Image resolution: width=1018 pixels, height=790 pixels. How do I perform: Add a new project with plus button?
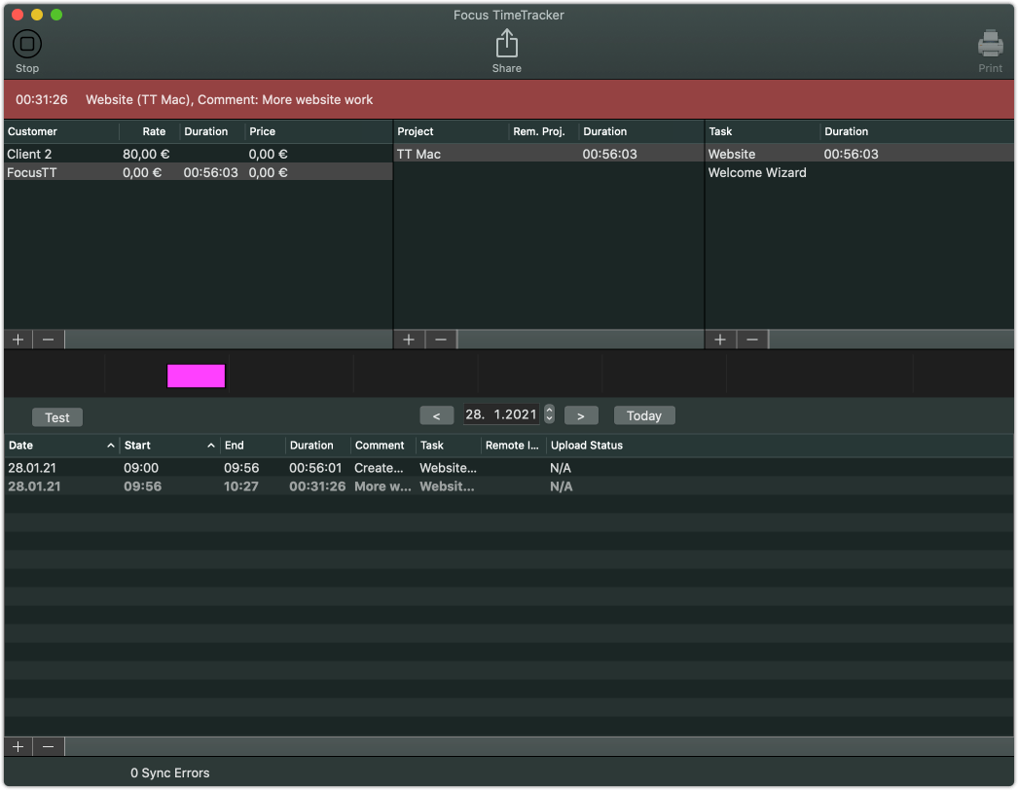click(409, 340)
